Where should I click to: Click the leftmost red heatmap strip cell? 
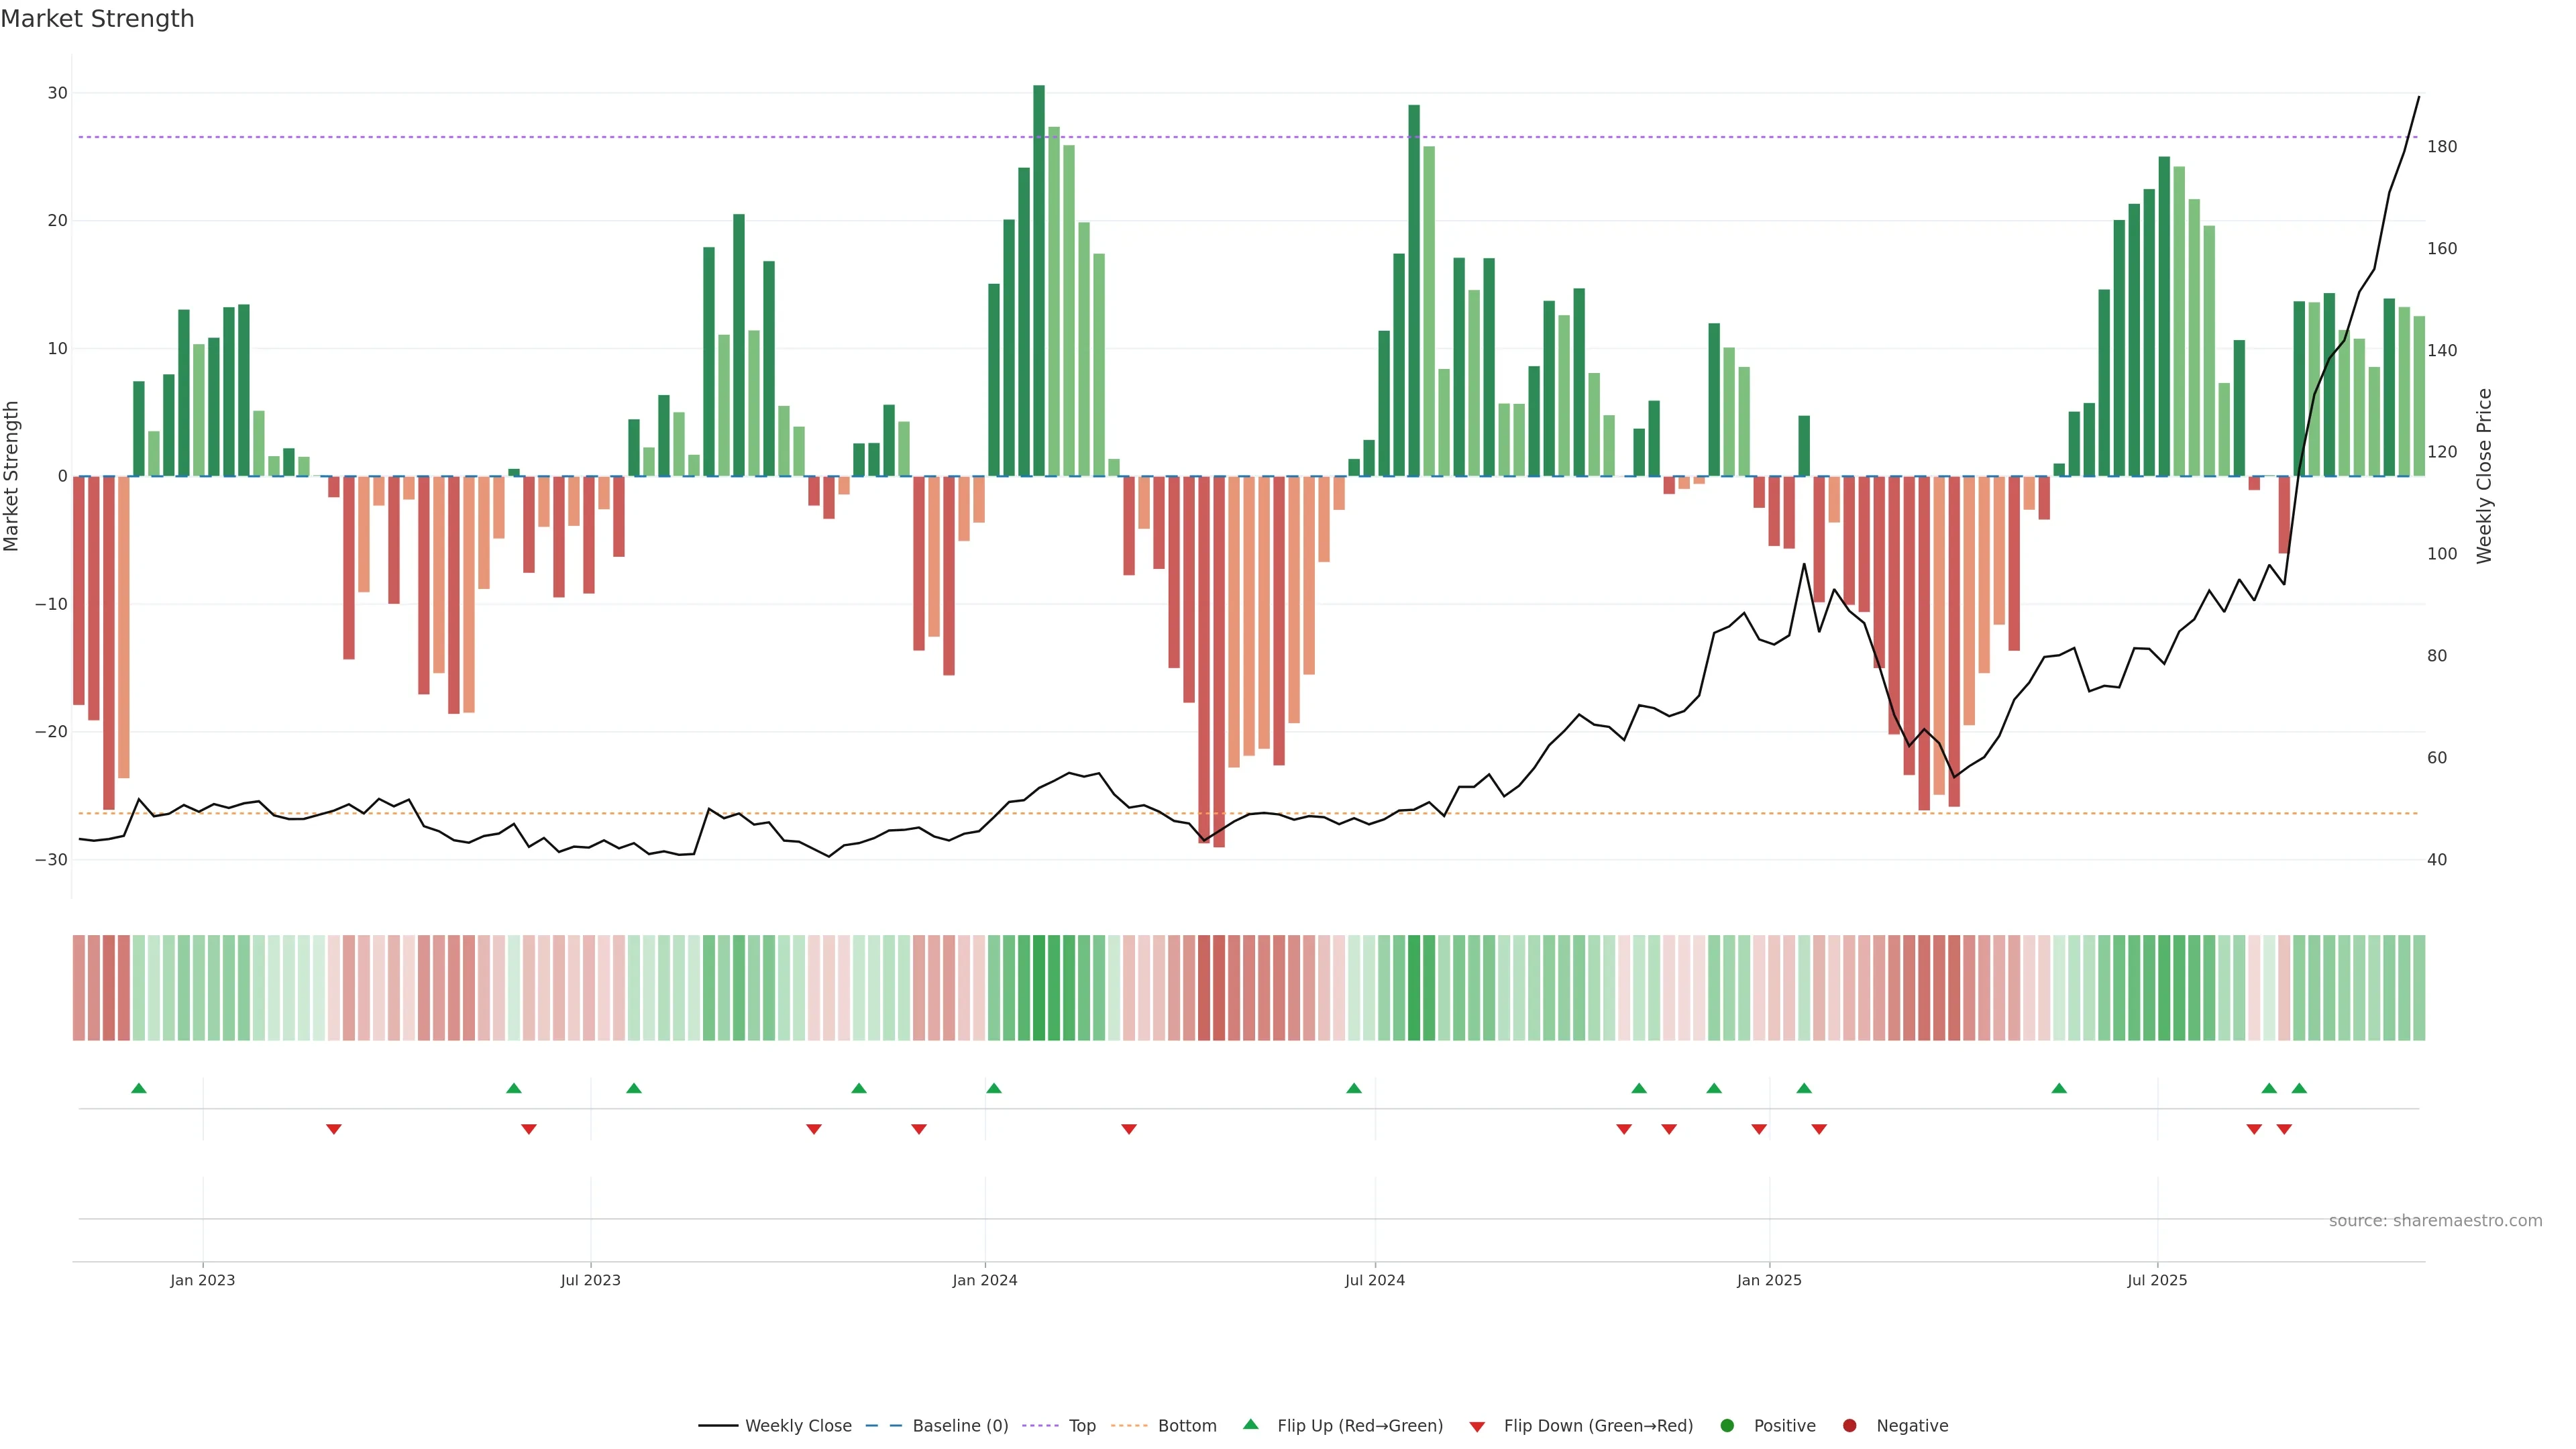pyautogui.click(x=79, y=988)
